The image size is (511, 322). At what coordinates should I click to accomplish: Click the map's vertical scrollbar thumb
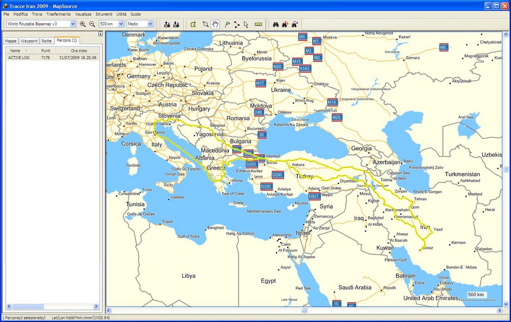[x=505, y=169]
